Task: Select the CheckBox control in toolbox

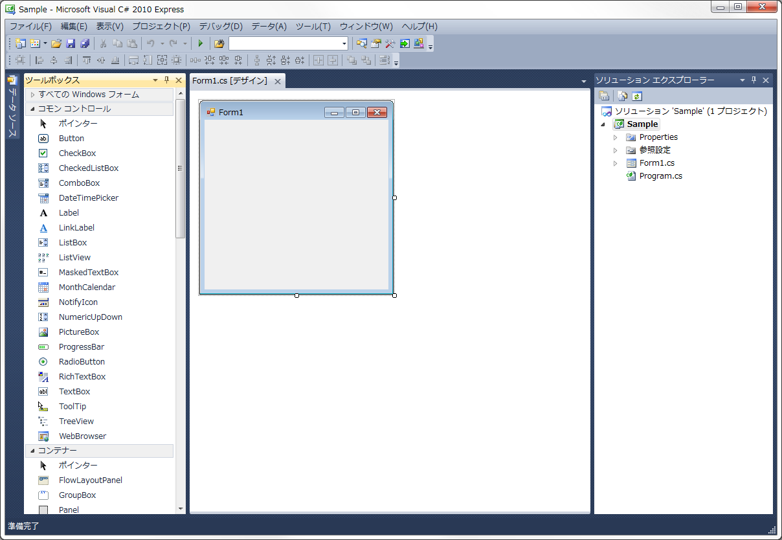Action: (x=99, y=153)
